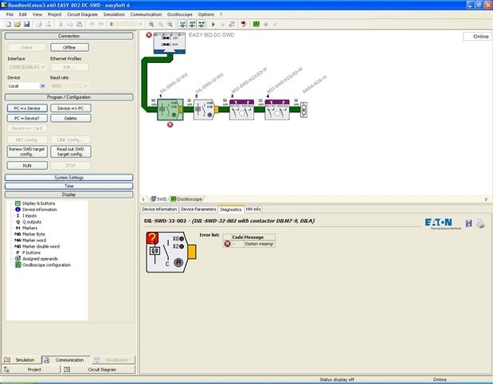Select station 4 M22-SWD-K22LED-W module

pyautogui.click(x=277, y=109)
